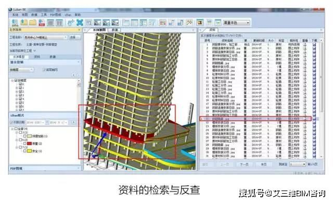Click the 选择 button next to project name
Screen dimensions: 333x202
click(x=75, y=37)
